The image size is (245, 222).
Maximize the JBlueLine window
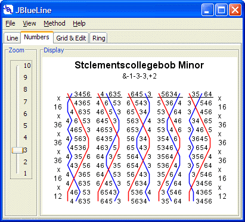pyautogui.click(x=221, y=10)
